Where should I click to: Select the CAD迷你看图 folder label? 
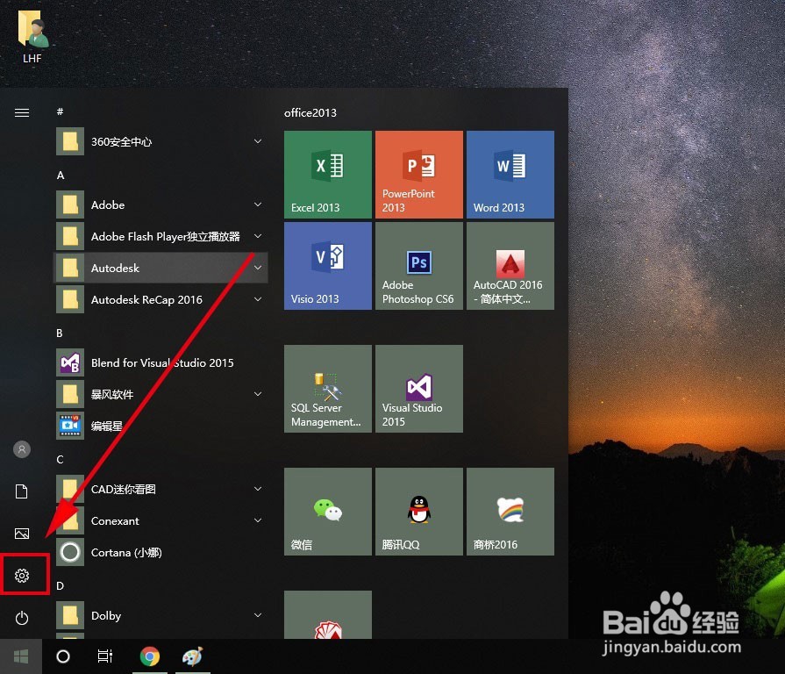pos(123,489)
